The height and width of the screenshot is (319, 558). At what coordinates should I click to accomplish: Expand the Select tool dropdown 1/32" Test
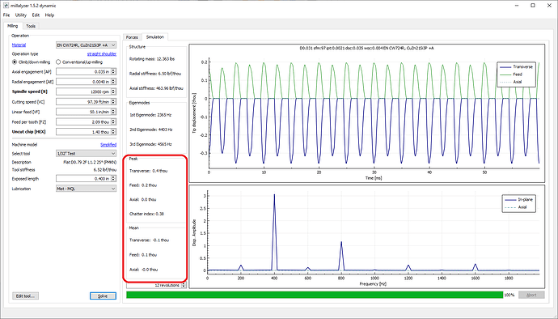click(x=86, y=154)
